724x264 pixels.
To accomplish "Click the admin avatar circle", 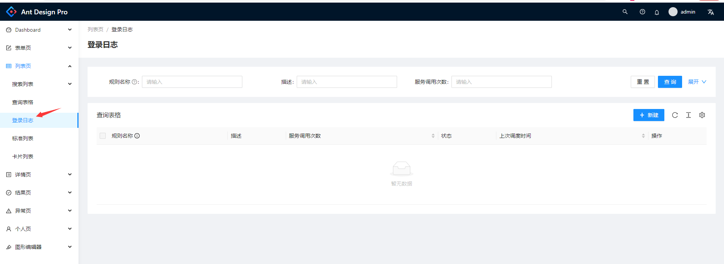I will coord(673,12).
